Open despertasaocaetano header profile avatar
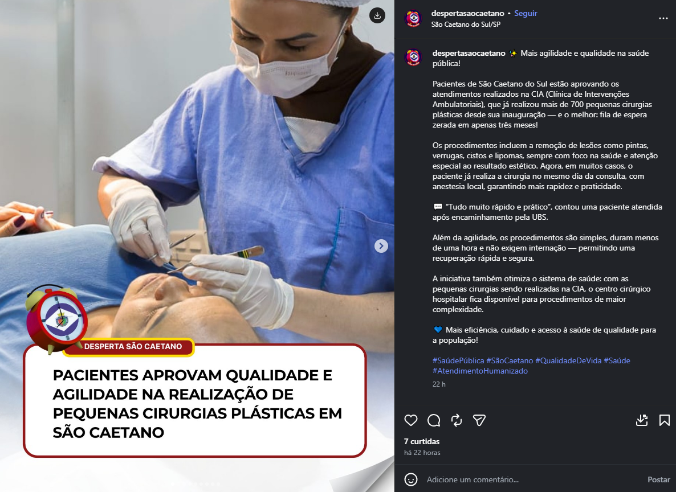Viewport: 676px width, 492px height. coord(413,19)
